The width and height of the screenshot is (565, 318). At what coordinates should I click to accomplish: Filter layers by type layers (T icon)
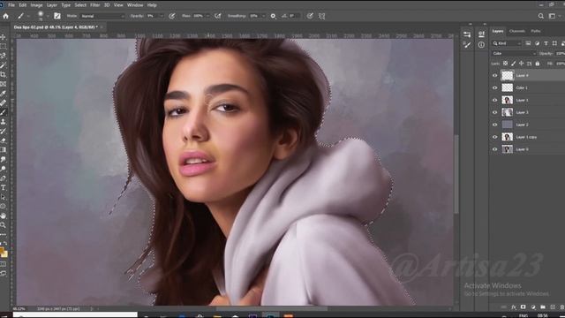[x=546, y=43]
